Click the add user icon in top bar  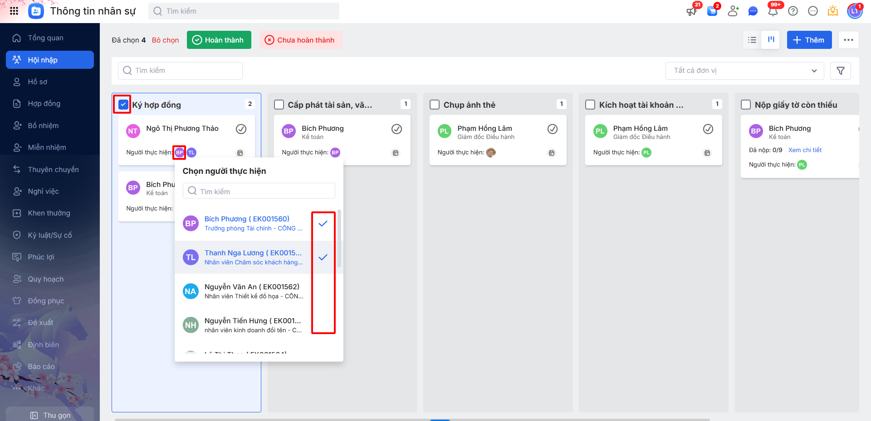pyautogui.click(x=733, y=11)
